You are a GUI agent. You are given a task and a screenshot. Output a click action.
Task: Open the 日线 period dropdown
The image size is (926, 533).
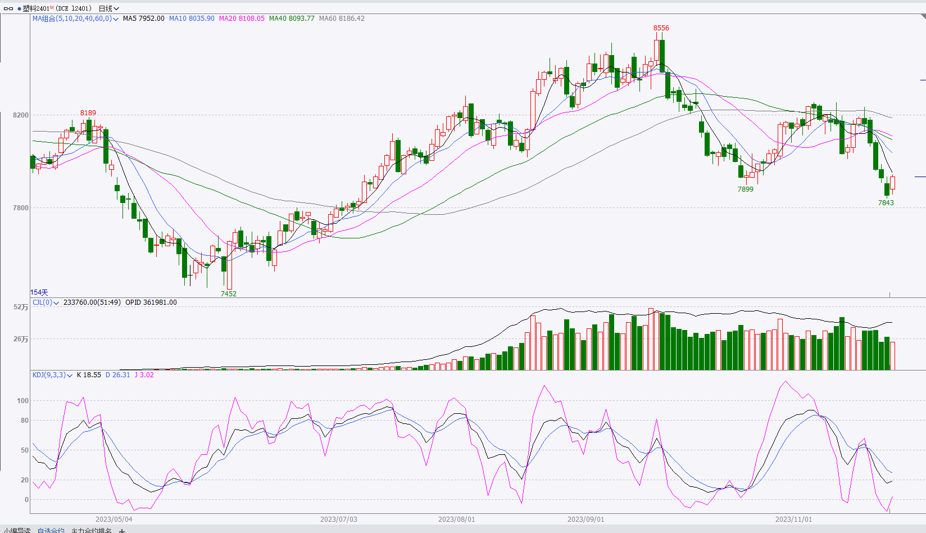click(109, 8)
